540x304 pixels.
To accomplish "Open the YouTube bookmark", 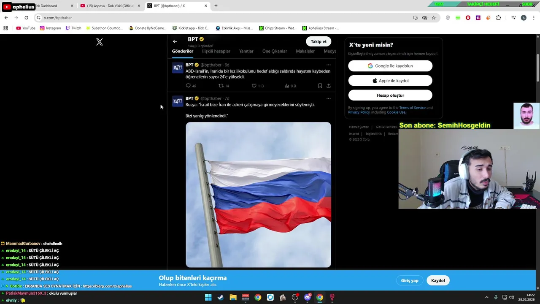I will [x=26, y=28].
